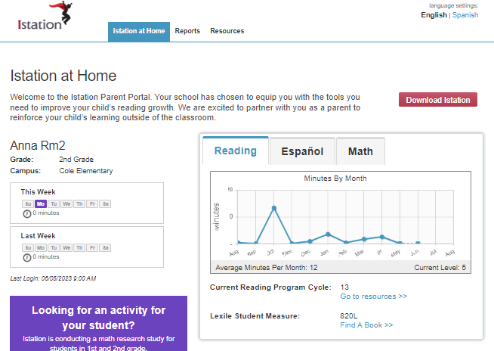Select Fr day box in This Week
494x351 pixels.
click(x=92, y=204)
